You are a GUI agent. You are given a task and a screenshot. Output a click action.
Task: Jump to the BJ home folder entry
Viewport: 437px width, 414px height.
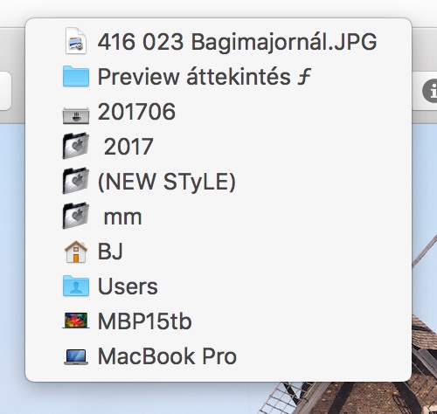(218, 252)
